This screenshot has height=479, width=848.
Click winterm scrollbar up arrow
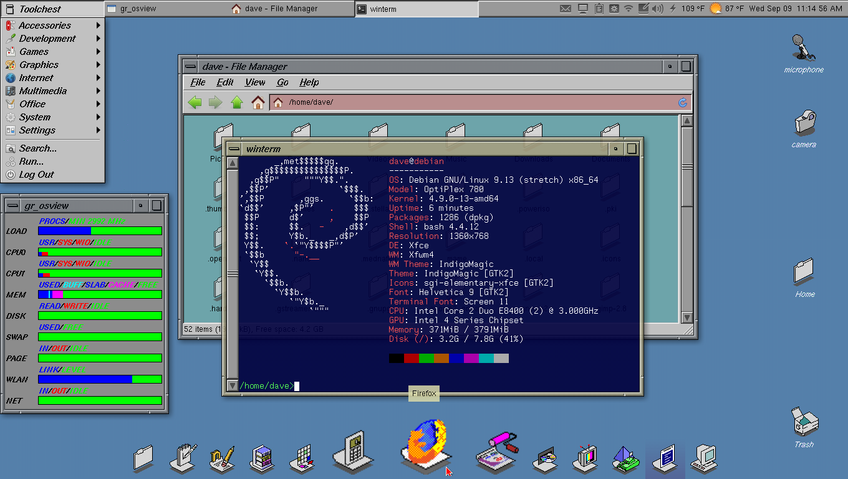[233, 163]
